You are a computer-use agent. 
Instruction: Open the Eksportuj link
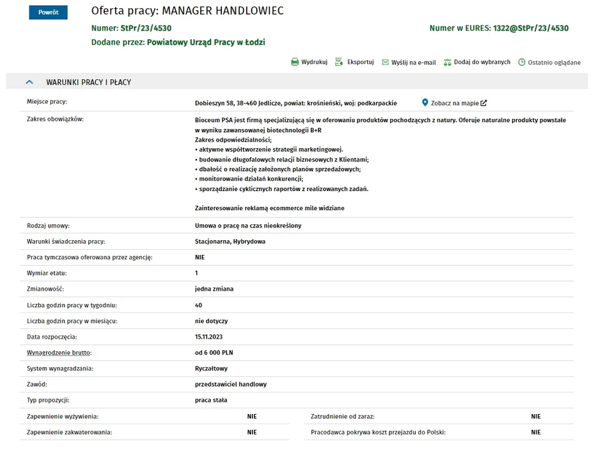(x=361, y=62)
